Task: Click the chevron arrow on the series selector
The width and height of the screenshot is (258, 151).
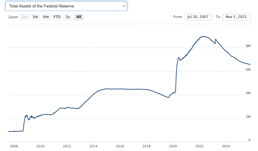Action: click(124, 6)
